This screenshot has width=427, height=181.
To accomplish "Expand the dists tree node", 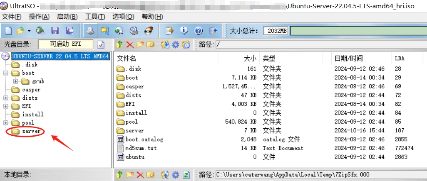I will (x=6, y=98).
